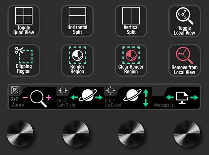Click the pink plus zoom-in symbol
This screenshot has width=209, height=155.
(x=49, y=97)
